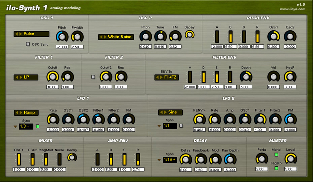Click the Pitch Env R slider
Image resolution: width=313 pixels, height=182 pixels.
click(258, 36)
